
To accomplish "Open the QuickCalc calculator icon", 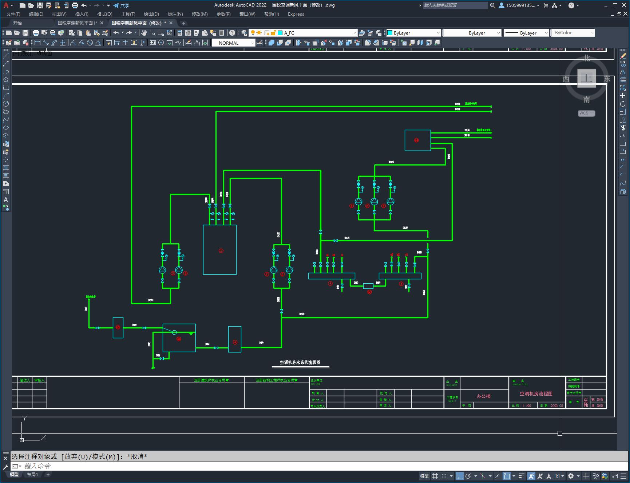I will (222, 33).
